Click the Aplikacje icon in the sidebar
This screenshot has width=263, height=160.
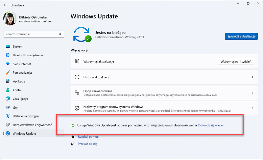point(8,81)
